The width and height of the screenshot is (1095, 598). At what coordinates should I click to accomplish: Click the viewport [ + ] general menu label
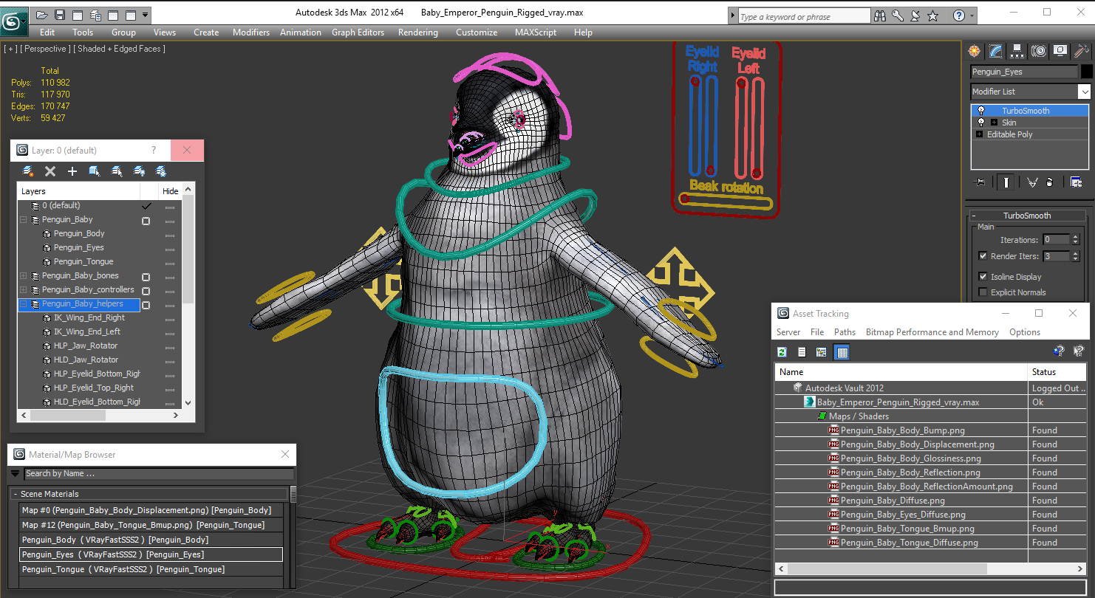coord(10,49)
